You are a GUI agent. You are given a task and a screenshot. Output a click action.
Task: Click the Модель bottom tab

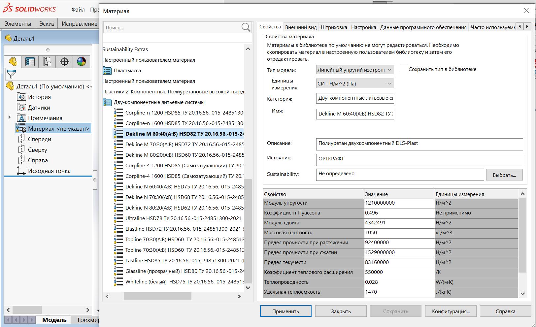[x=54, y=320]
